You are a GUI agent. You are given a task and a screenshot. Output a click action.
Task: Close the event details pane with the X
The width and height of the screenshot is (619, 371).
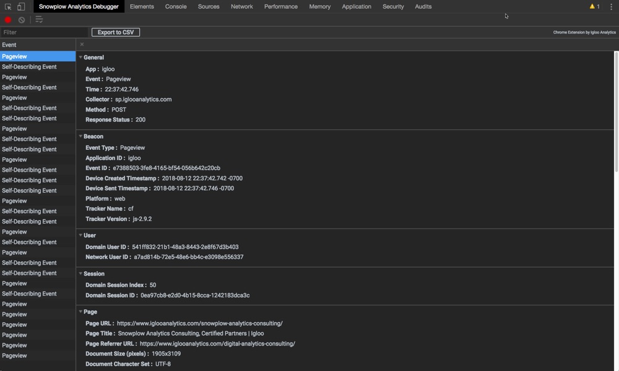point(82,44)
